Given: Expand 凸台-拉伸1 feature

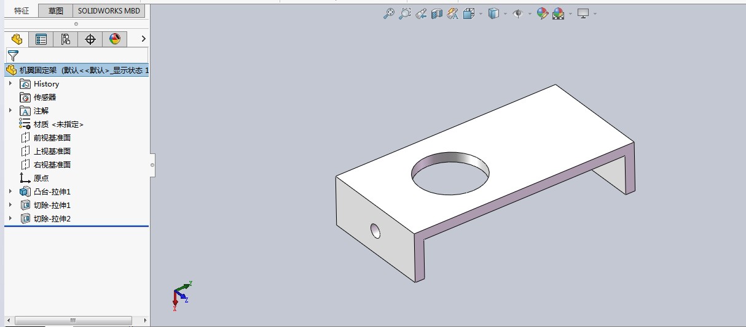Looking at the screenshot, I should tap(10, 191).
